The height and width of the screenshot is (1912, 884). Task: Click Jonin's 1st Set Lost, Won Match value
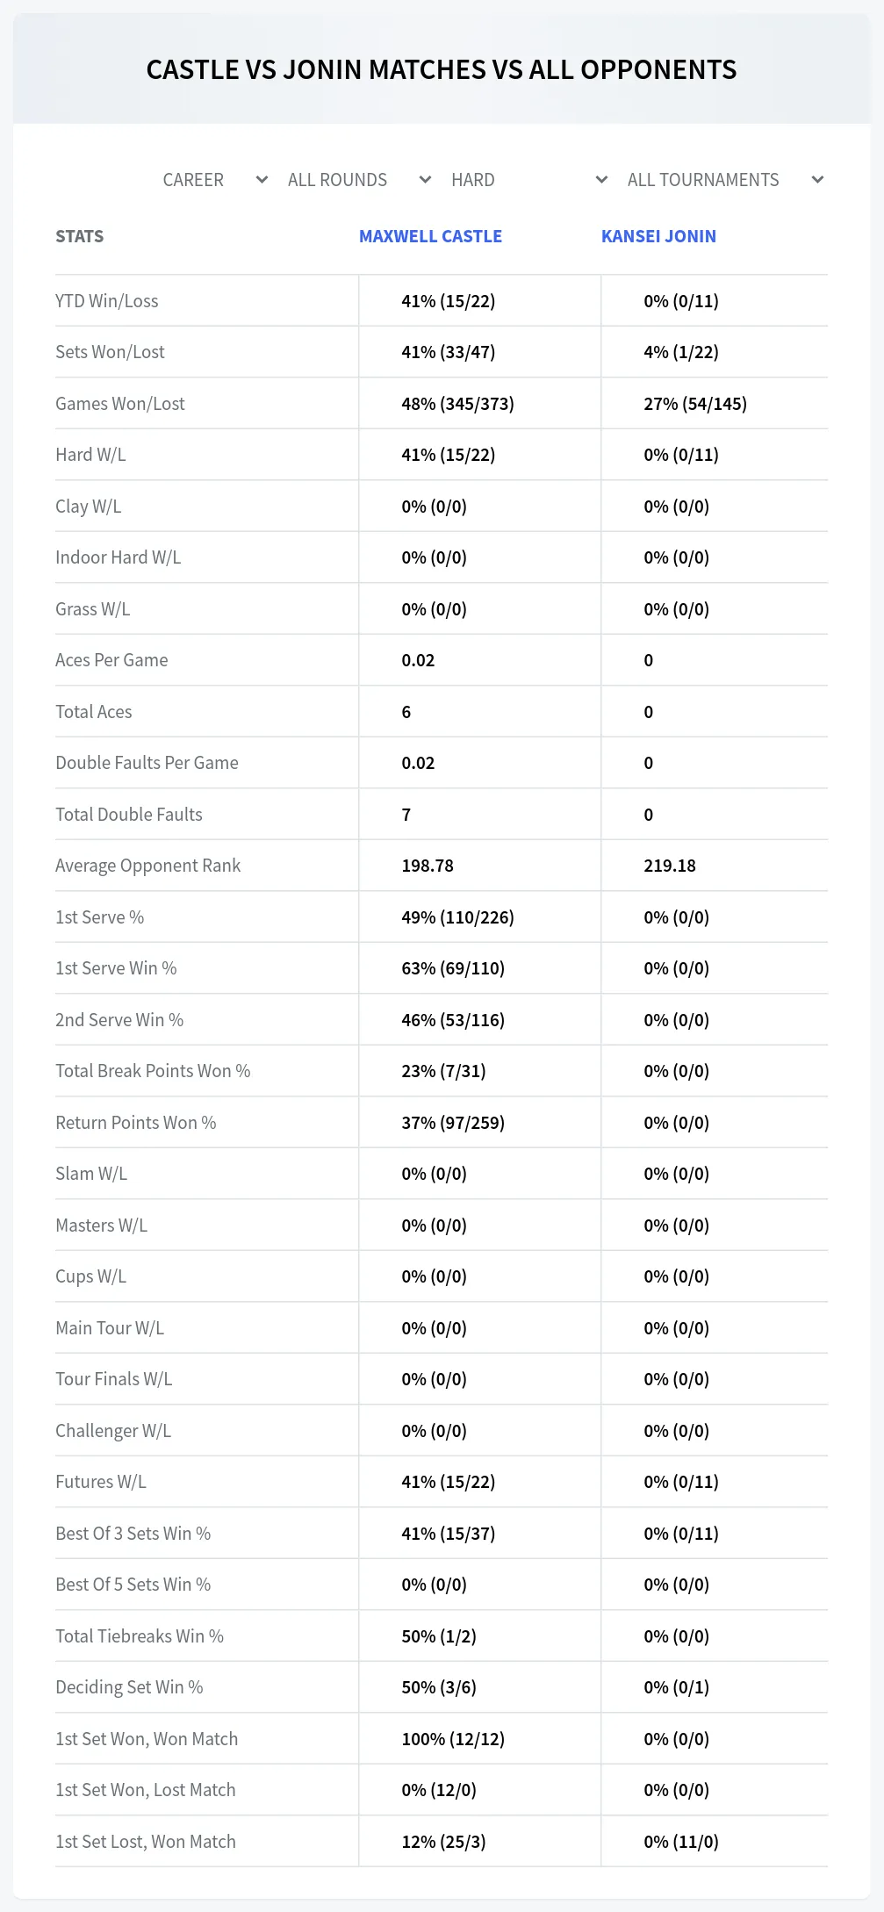pos(681,1842)
